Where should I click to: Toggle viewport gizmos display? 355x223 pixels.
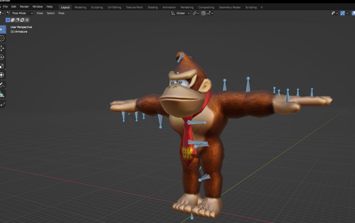click(x=343, y=13)
